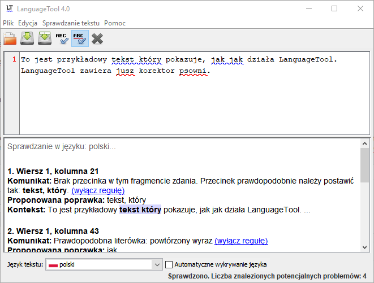Click the underlined 'jak jak' in editor
Image resolution: width=374 pixels, height=283 pixels.
tap(227, 59)
